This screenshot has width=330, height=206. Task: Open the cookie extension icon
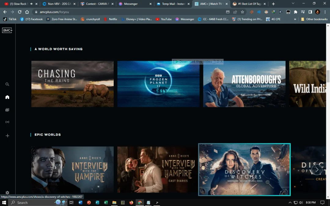pyautogui.click(x=251, y=12)
